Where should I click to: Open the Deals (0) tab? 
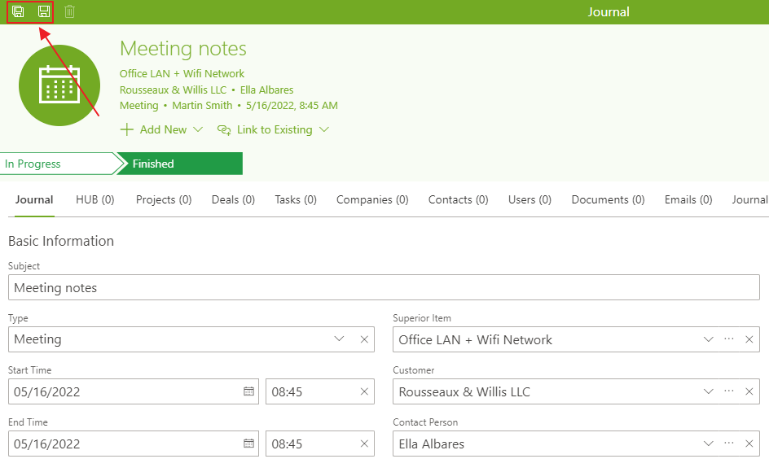234,199
